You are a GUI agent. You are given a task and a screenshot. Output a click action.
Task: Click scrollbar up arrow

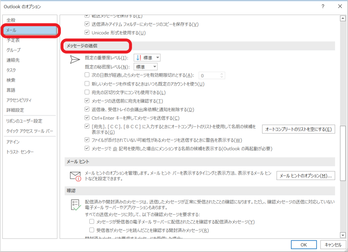pyautogui.click(x=343, y=18)
